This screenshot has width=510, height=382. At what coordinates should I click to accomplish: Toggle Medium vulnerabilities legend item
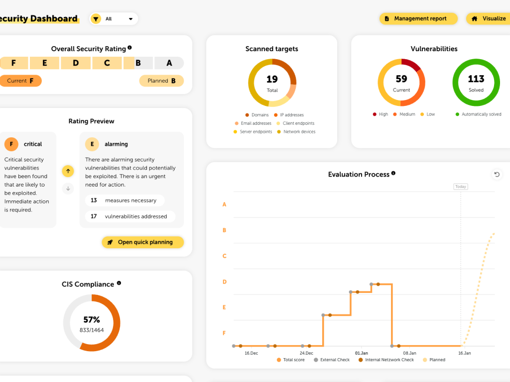pos(404,114)
